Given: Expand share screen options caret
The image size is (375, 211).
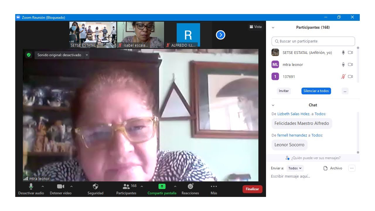Looking at the screenshot, I should tap(175, 186).
